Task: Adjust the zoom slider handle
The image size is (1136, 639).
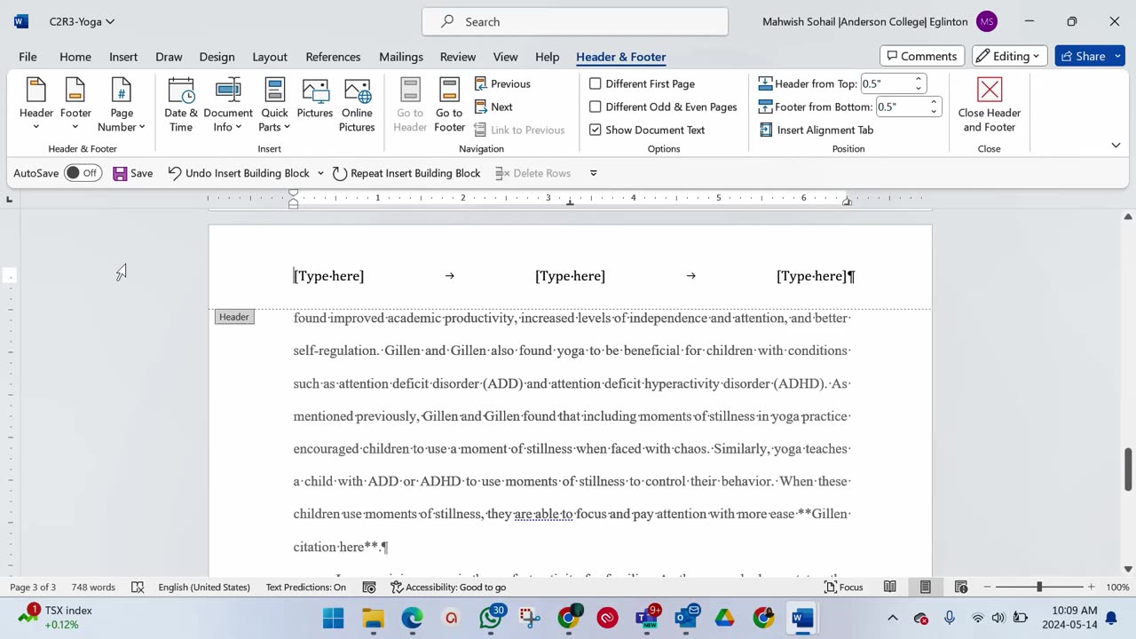Action: coord(1039,587)
